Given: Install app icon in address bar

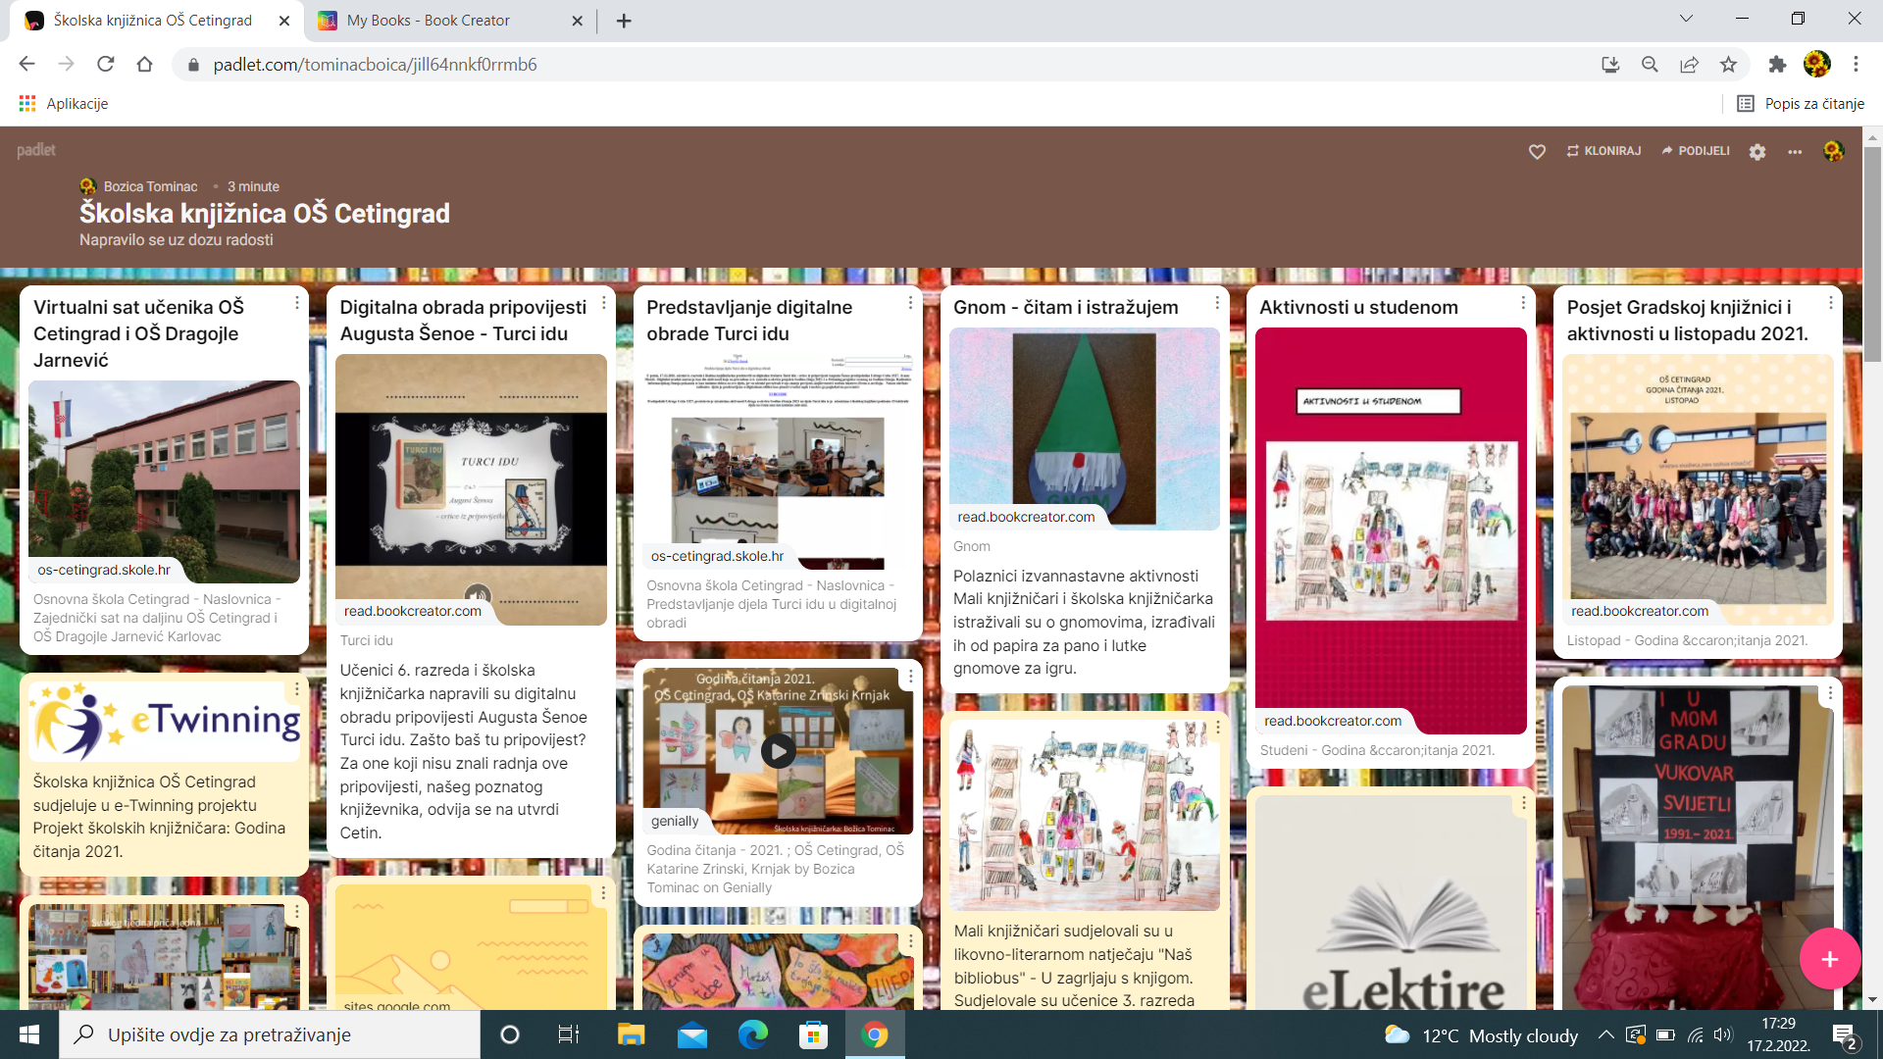Looking at the screenshot, I should coord(1610,65).
